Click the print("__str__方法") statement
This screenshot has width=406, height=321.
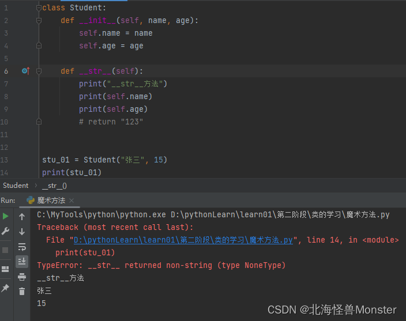pyautogui.click(x=123, y=84)
